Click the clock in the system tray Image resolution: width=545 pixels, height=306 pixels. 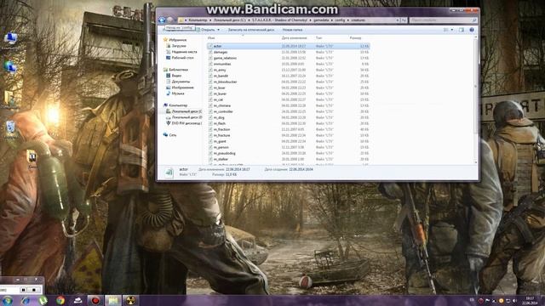(530, 300)
